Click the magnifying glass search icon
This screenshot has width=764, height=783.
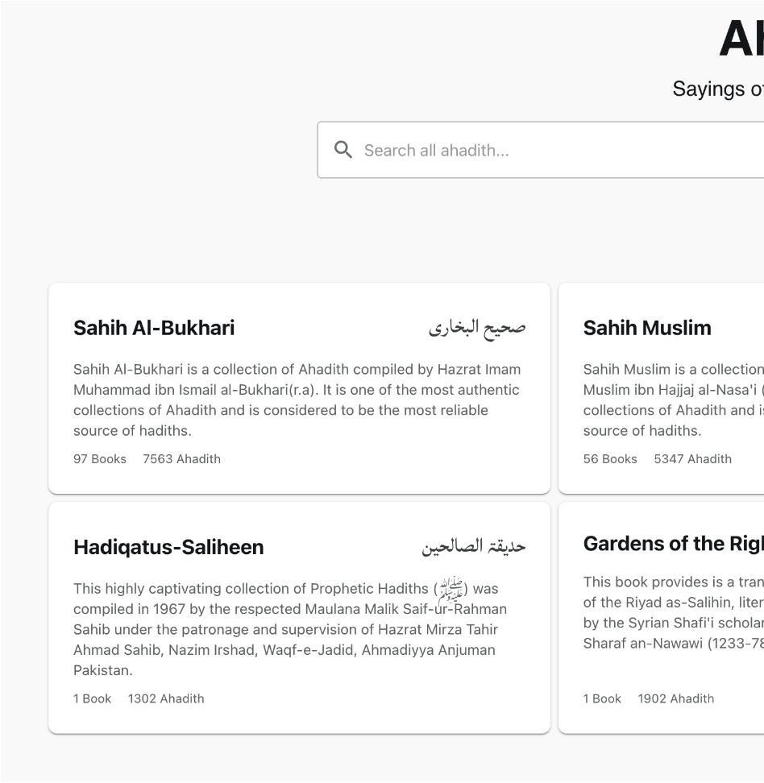pyautogui.click(x=343, y=150)
